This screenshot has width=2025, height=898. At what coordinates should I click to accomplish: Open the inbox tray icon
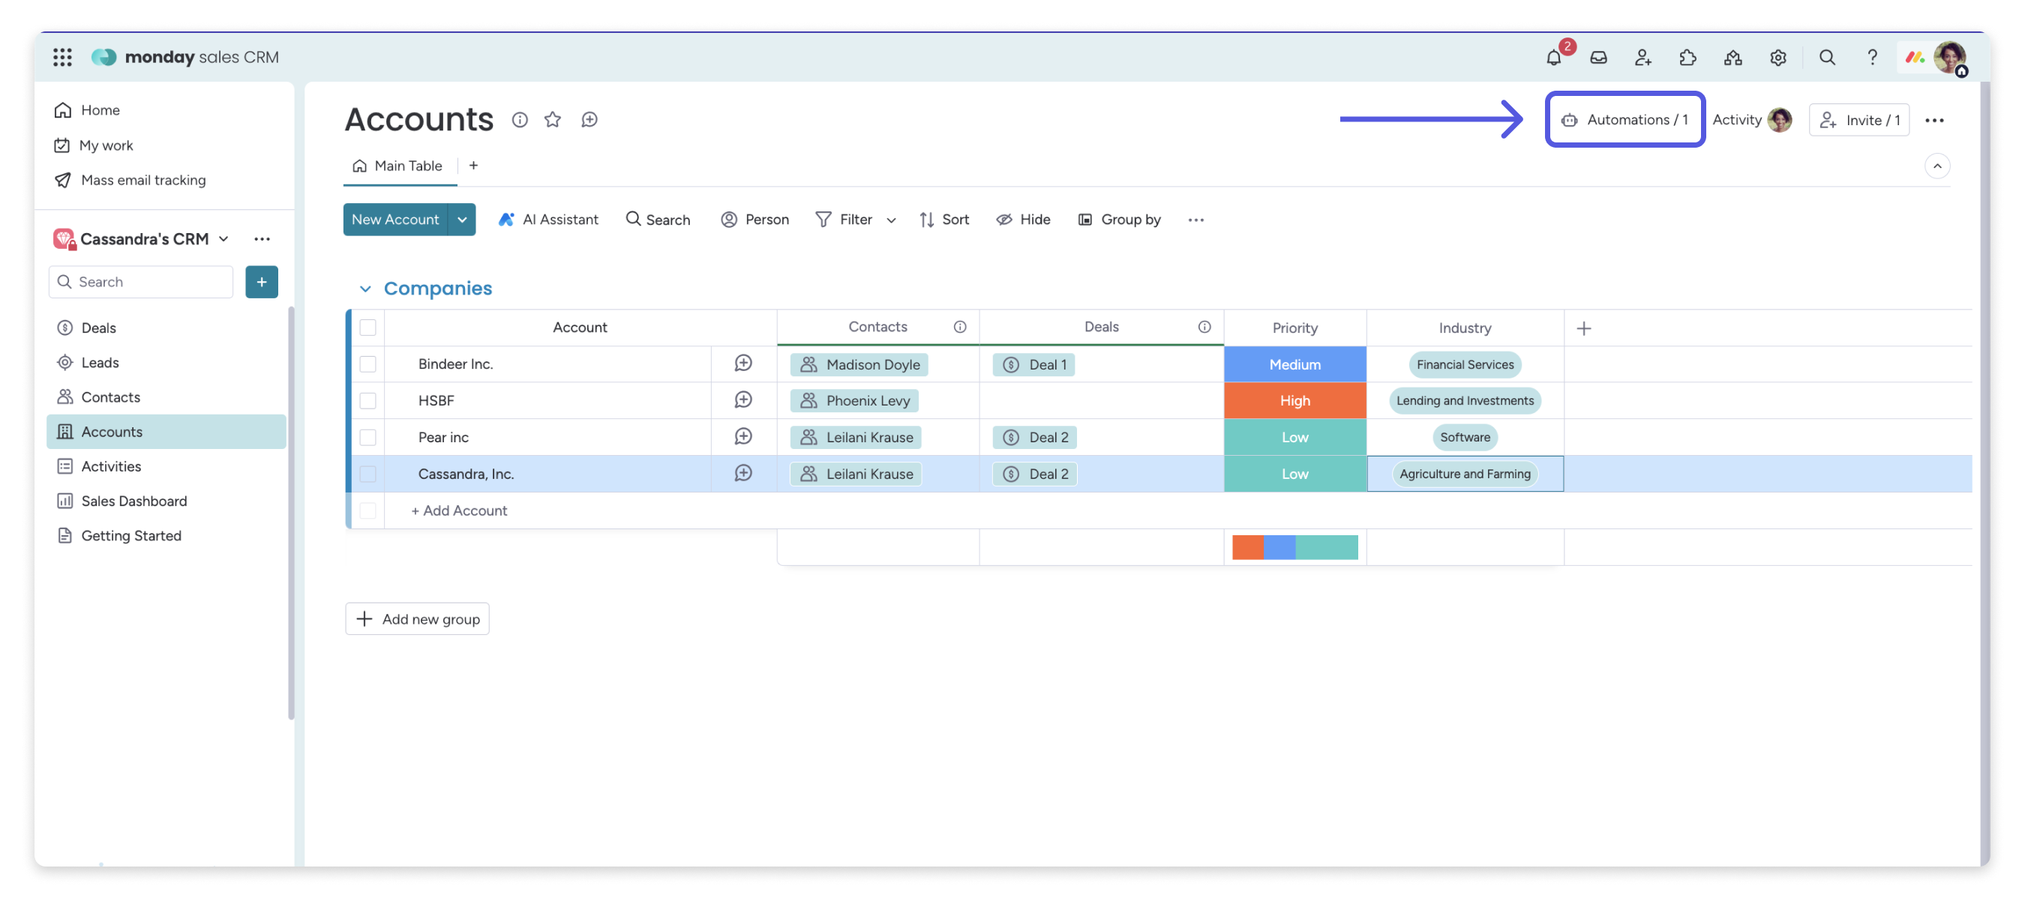[x=1598, y=56]
